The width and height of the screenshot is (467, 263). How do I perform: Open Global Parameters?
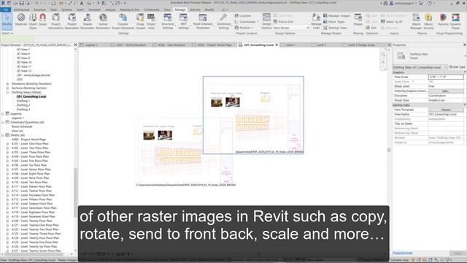103,21
